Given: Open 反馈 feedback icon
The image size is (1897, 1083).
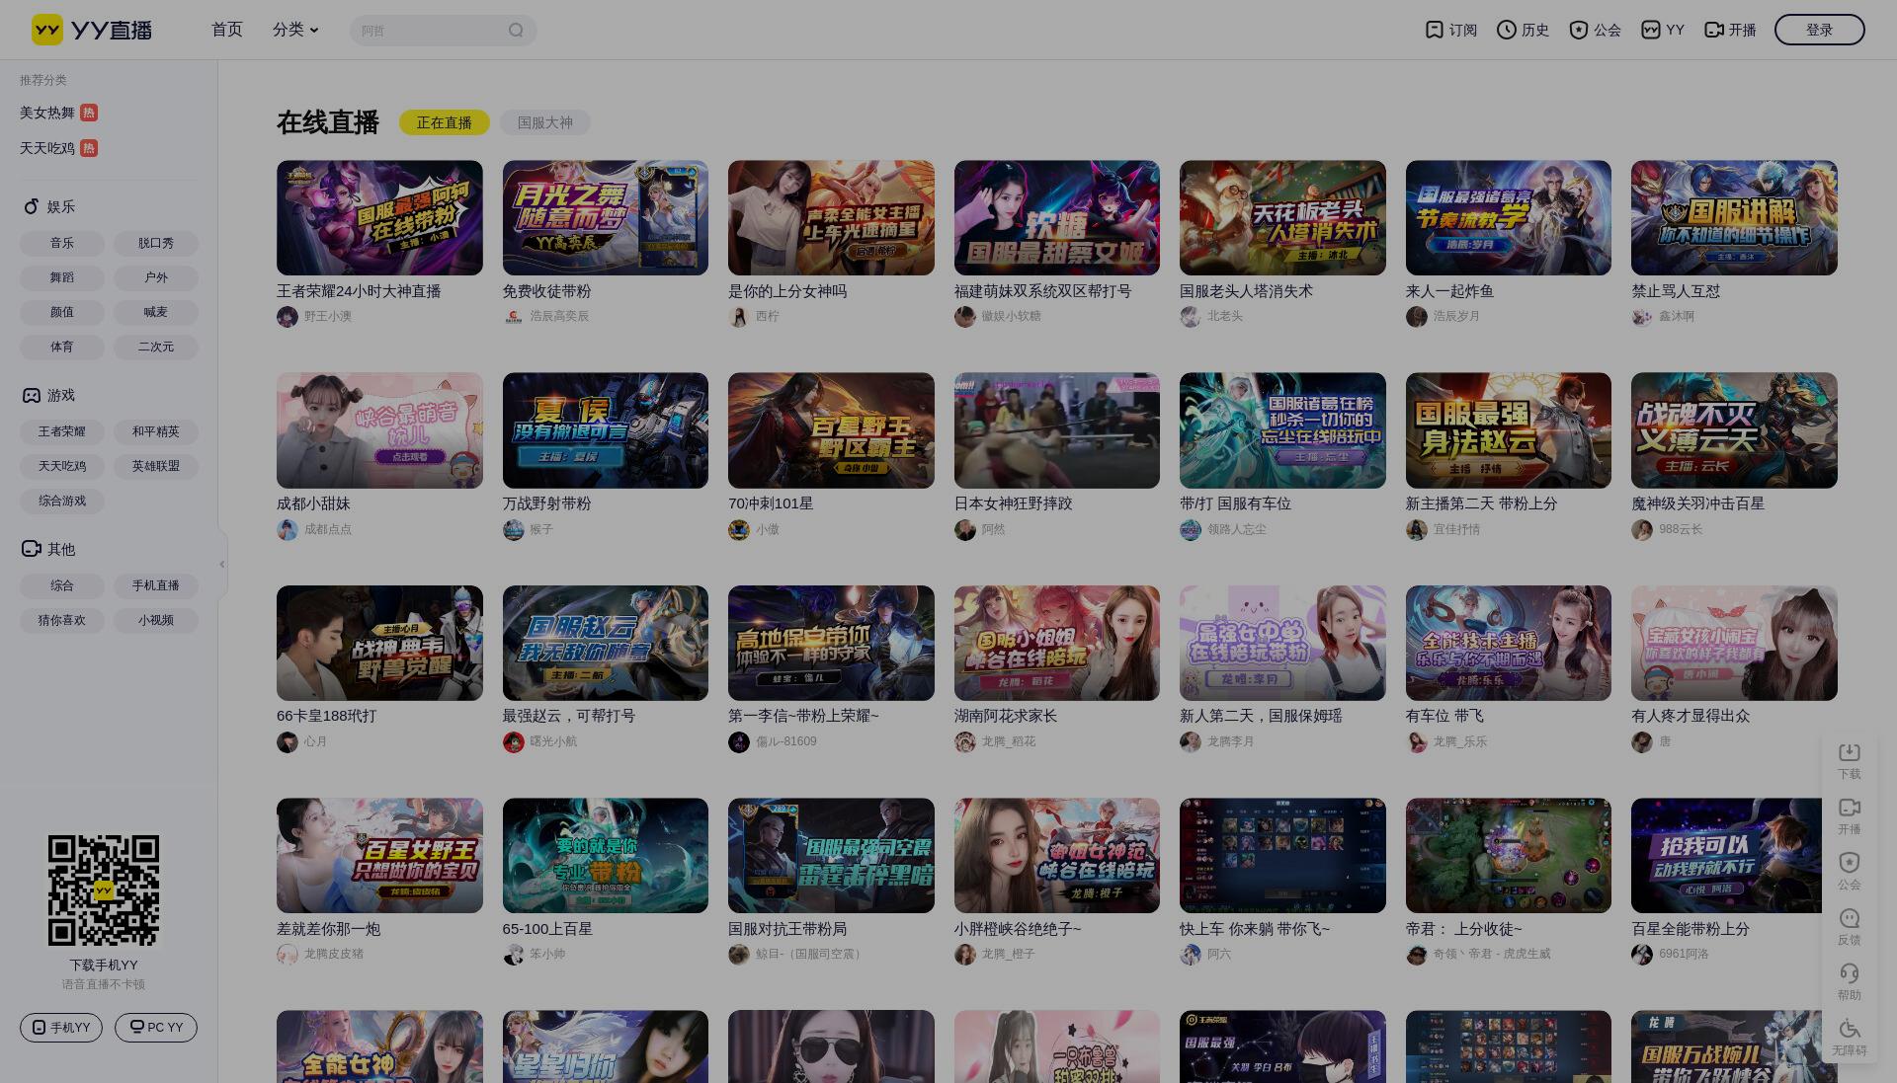Looking at the screenshot, I should pos(1850,918).
